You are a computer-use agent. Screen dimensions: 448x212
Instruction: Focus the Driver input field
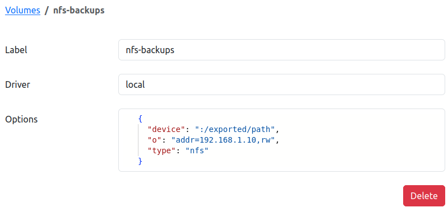click(x=281, y=84)
